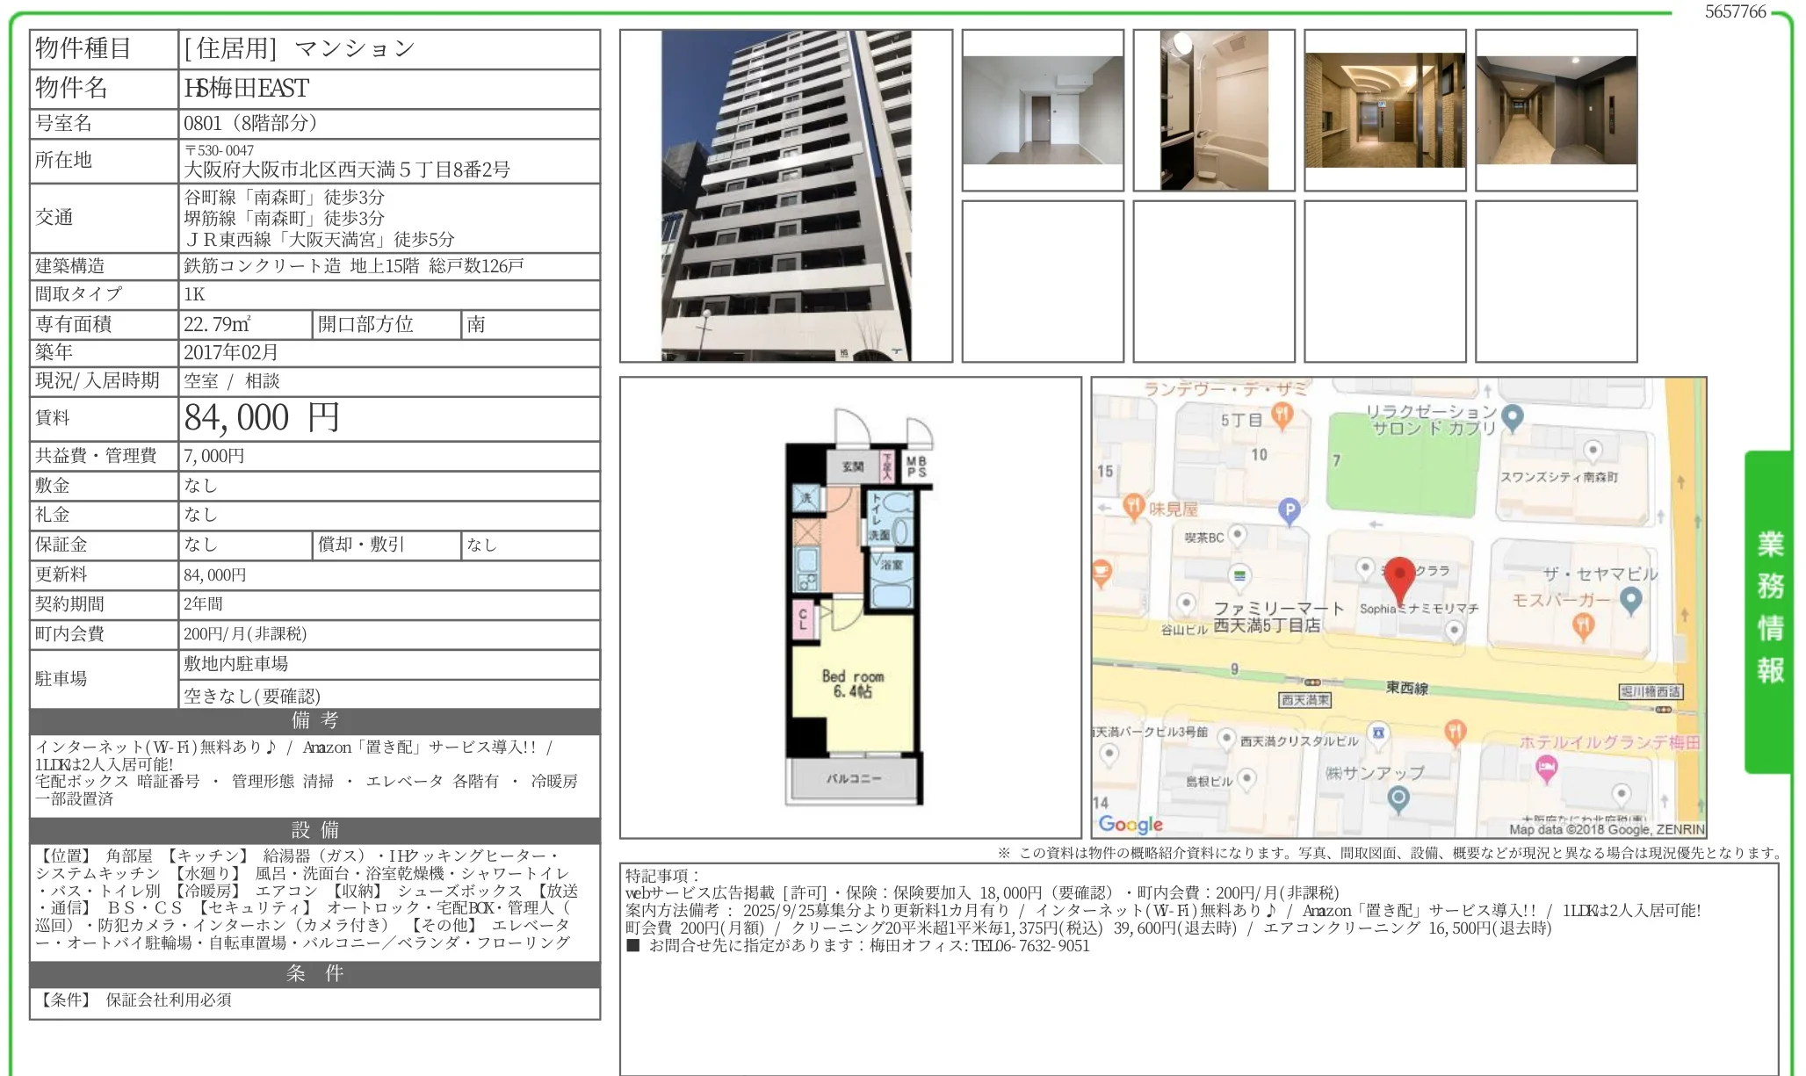Open the empty room interior thumbnail

(x=1042, y=110)
